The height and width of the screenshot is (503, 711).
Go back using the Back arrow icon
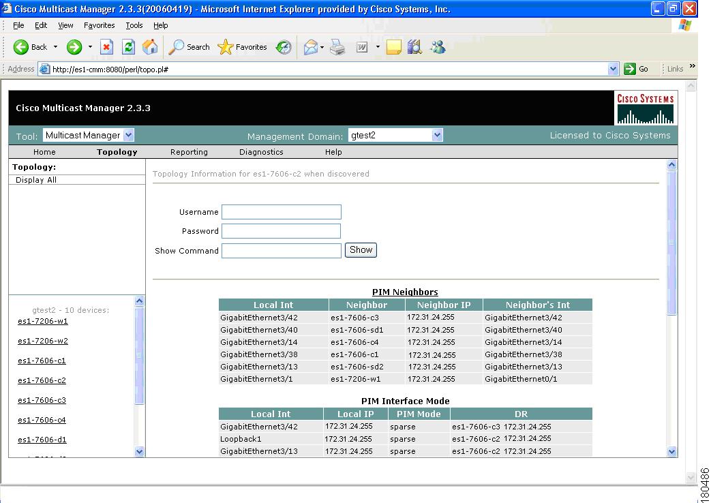coord(21,47)
